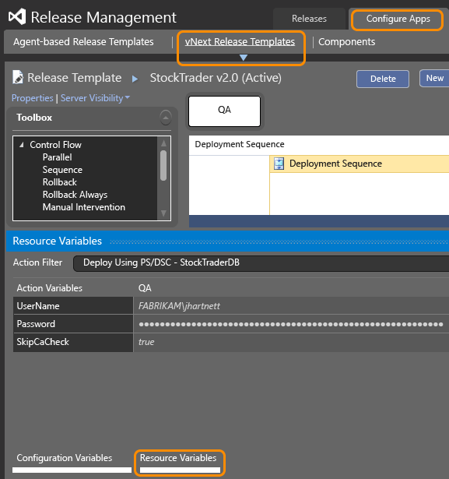Image resolution: width=449 pixels, height=479 pixels.
Task: Select Rollback in the Toolbox
Action: 59,182
